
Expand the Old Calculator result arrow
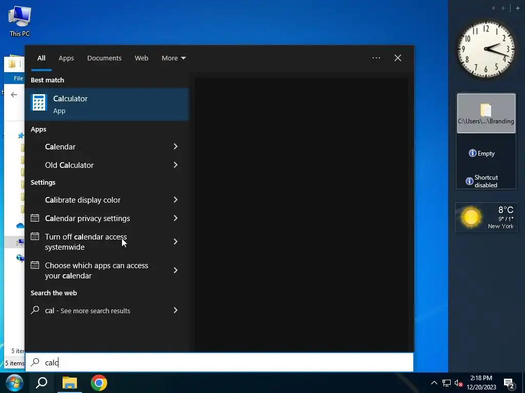click(175, 165)
